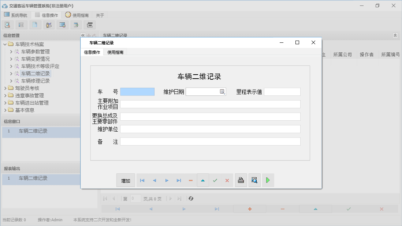Open the export data icon in the toolbar
This screenshot has width=402, height=226.
pyautogui.click(x=76, y=25)
